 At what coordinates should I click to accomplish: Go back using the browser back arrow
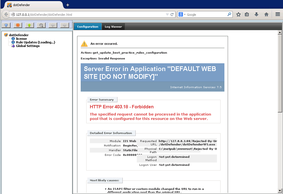click(6, 14)
